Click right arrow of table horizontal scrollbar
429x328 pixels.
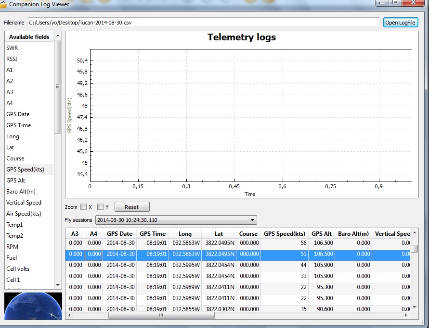click(x=408, y=316)
